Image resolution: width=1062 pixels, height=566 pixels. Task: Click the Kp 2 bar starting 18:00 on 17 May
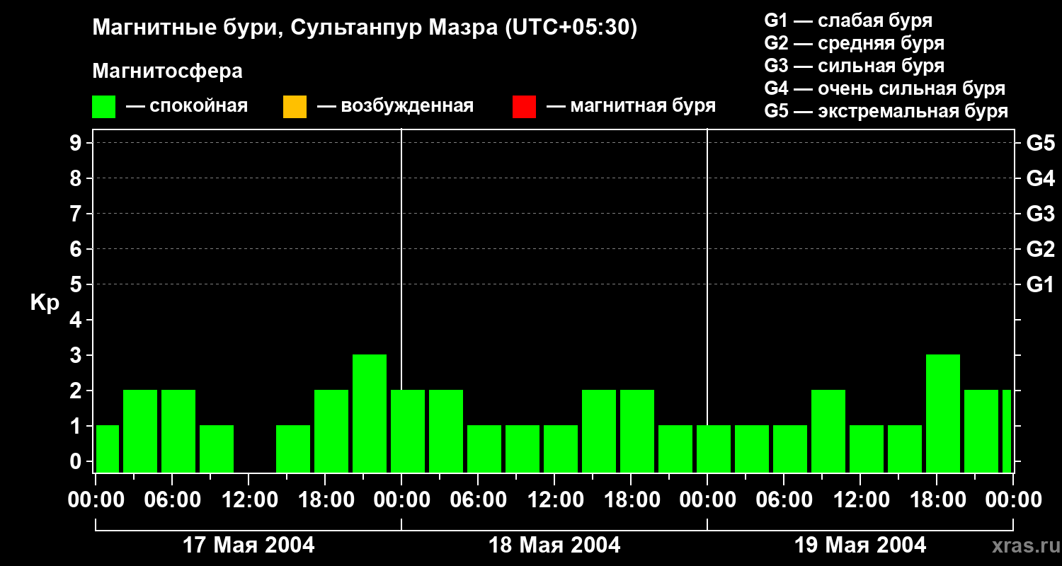331,431
